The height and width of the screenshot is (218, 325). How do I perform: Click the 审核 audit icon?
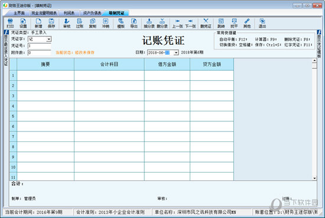point(67,23)
